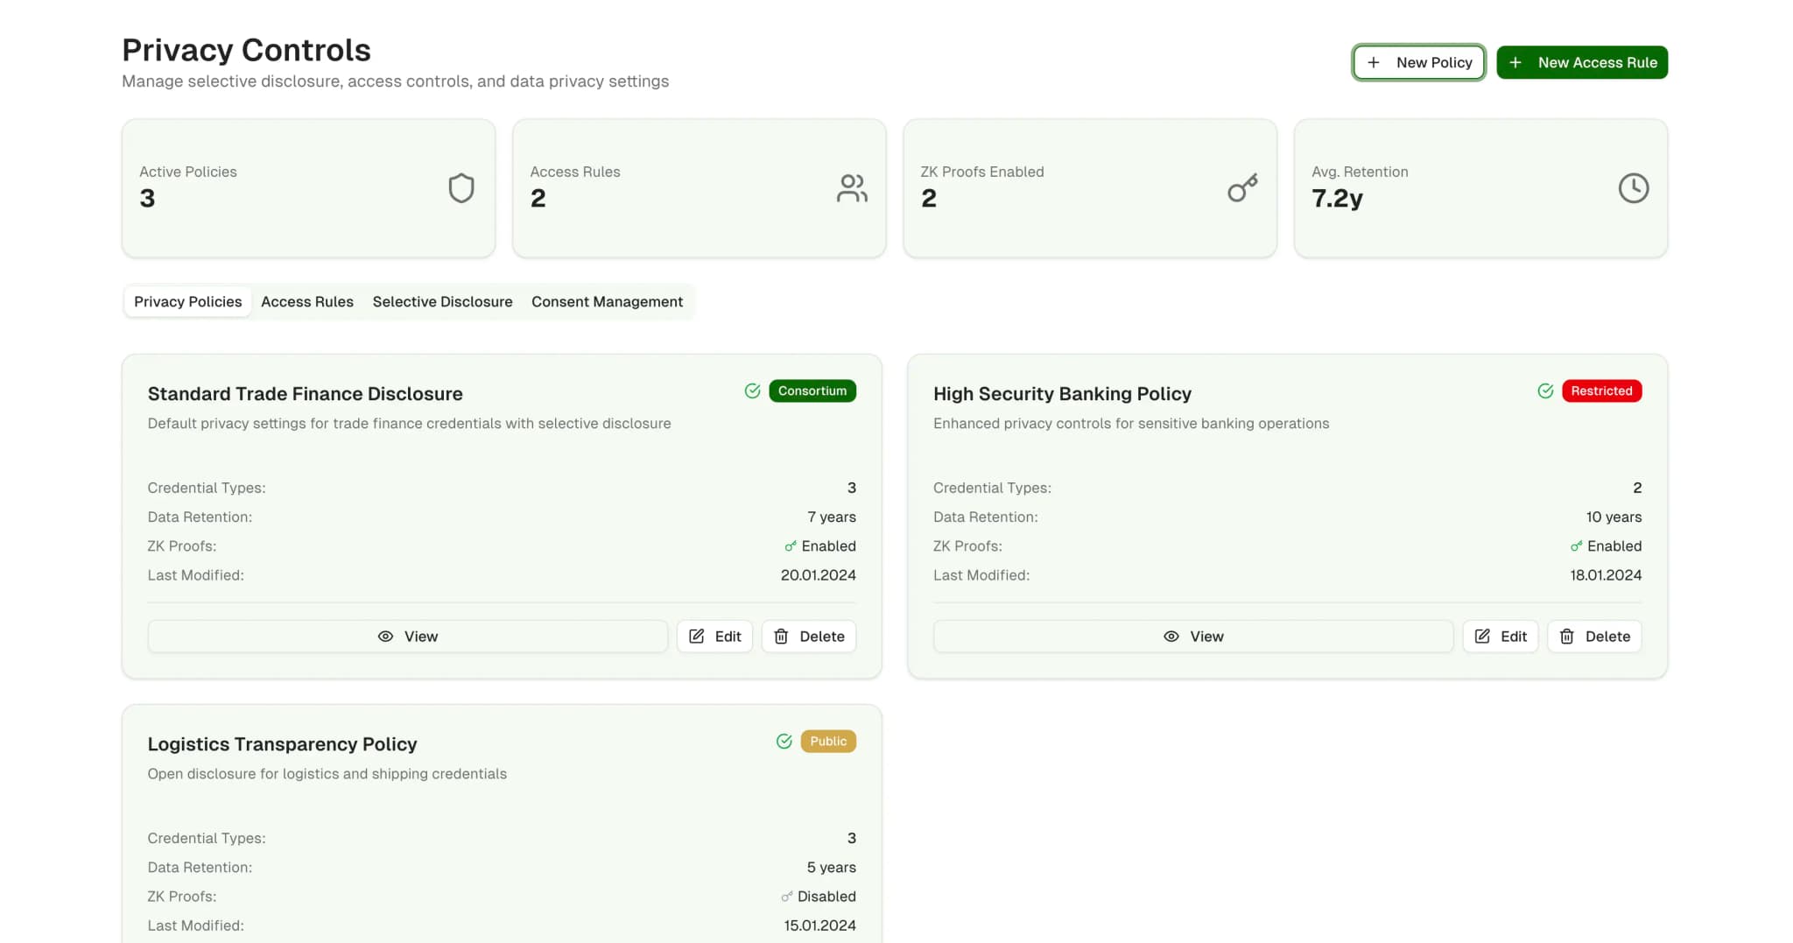Click the green check icon near Consortium badge
Viewport: 1793px width, 943px height.
point(752,391)
